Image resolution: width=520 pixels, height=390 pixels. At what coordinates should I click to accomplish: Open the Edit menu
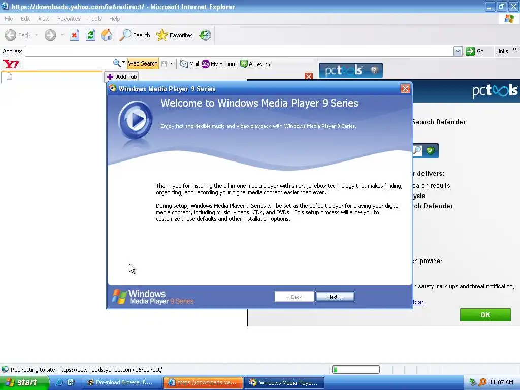click(25, 19)
